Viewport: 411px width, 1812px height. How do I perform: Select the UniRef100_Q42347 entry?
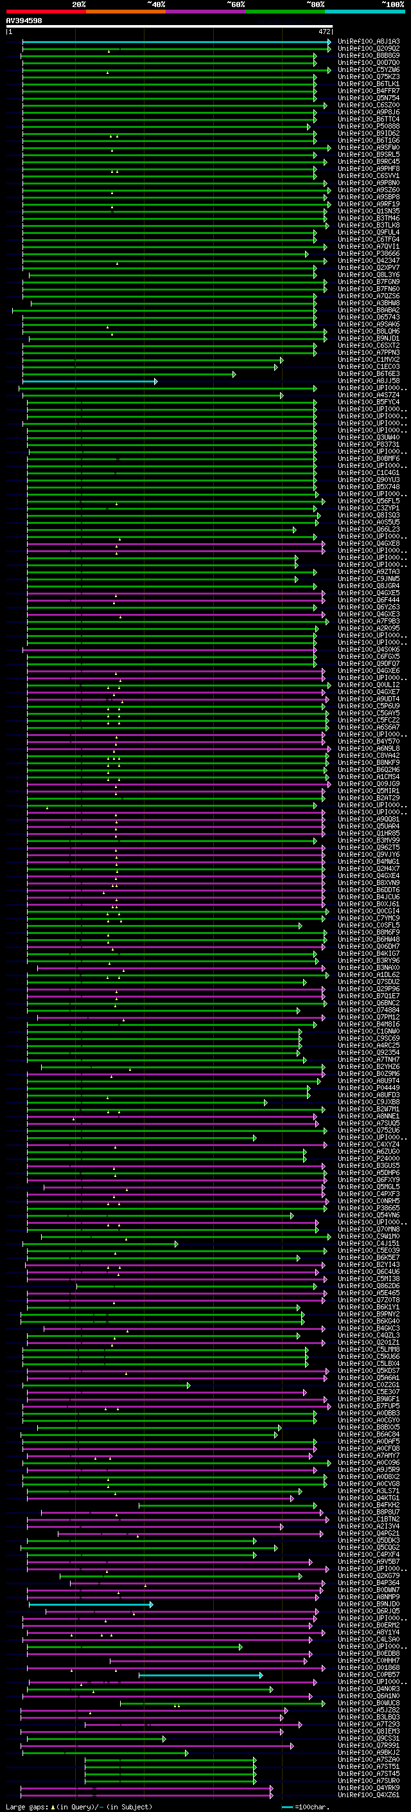click(369, 260)
